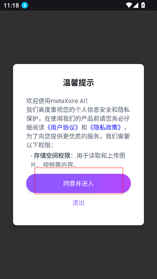The height and width of the screenshot is (279, 157).
Task: Tap the 温馨提示 dialog title
Action: pyautogui.click(x=78, y=83)
